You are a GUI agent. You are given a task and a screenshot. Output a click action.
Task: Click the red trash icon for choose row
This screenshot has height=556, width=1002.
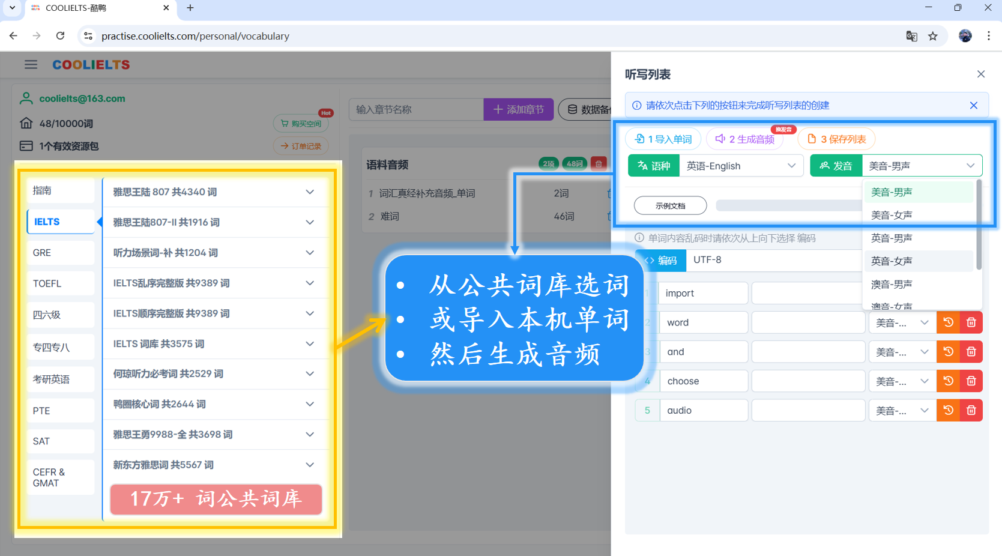[971, 381]
